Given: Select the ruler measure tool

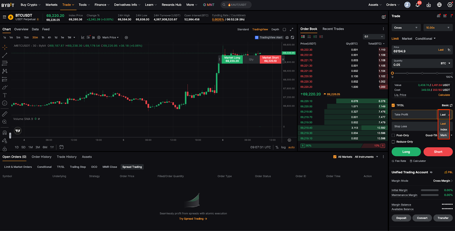Looking at the screenshot, I should pyautogui.click(x=5, y=114).
